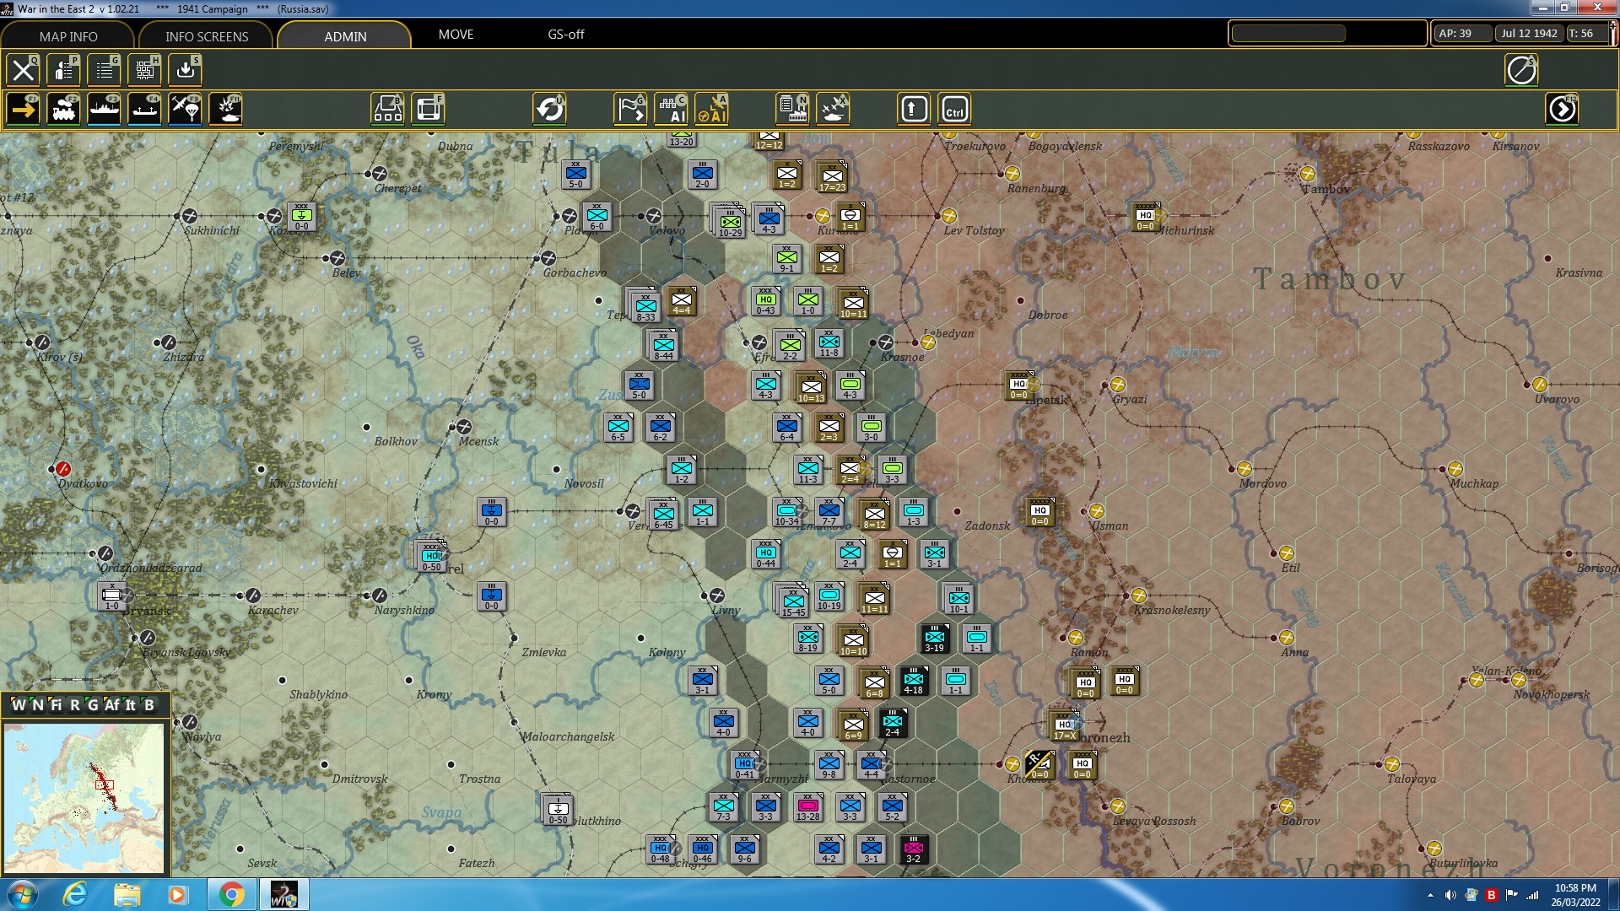Select the 0-50 HQ unit at Orel
This screenshot has width=1620, height=911.
(431, 557)
